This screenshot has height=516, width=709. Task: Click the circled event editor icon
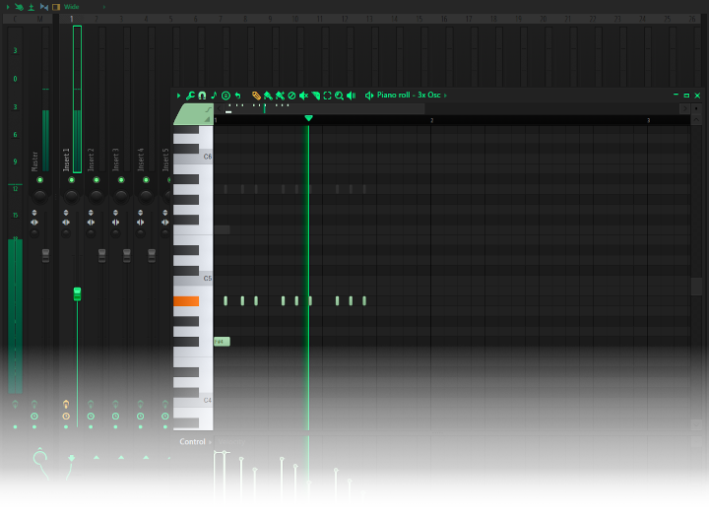226,96
